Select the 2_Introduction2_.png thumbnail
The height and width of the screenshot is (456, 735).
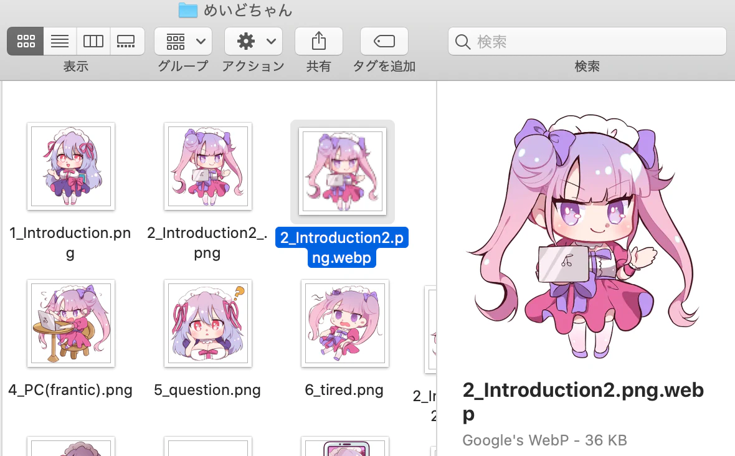tap(207, 166)
